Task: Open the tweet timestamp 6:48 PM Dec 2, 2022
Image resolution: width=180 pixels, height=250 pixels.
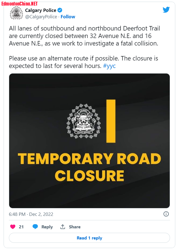Action: point(31,214)
